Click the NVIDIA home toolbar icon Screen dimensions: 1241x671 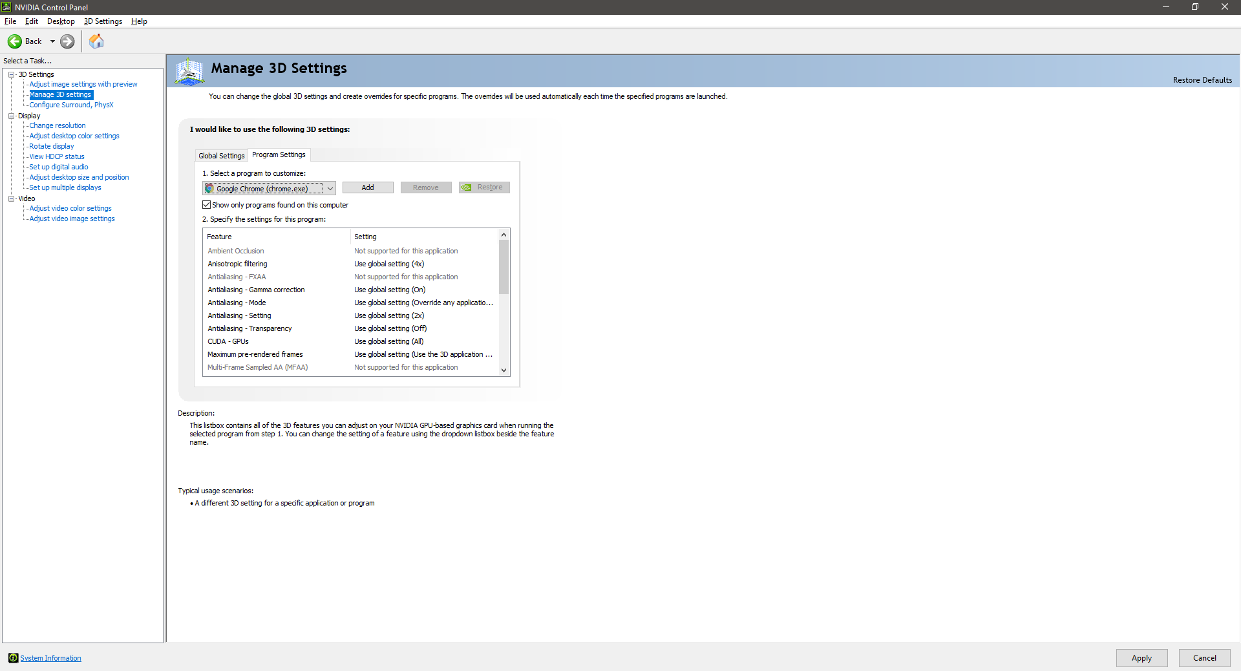click(96, 41)
